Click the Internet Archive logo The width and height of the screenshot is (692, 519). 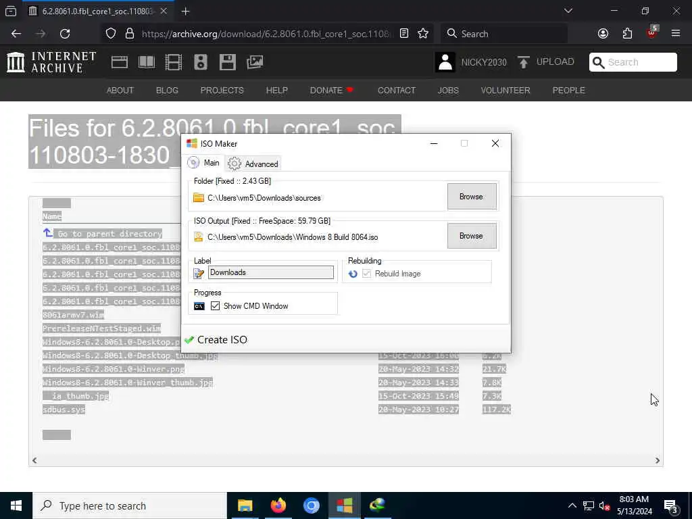click(51, 61)
